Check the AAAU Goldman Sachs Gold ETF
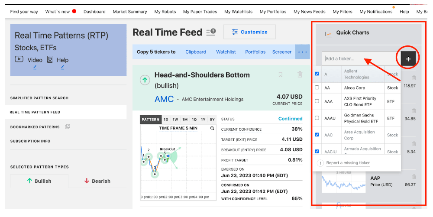Screen dimensions: 433x217 [317, 118]
